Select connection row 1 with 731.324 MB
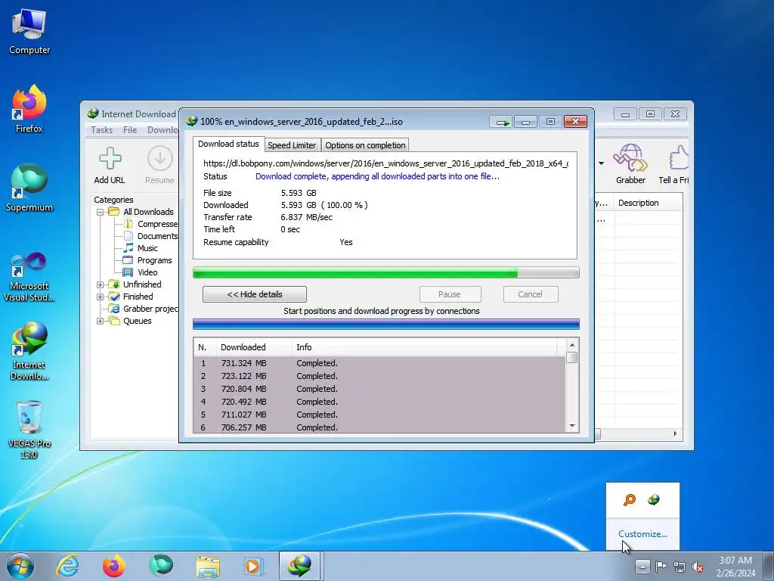The image size is (774, 581). coord(379,363)
